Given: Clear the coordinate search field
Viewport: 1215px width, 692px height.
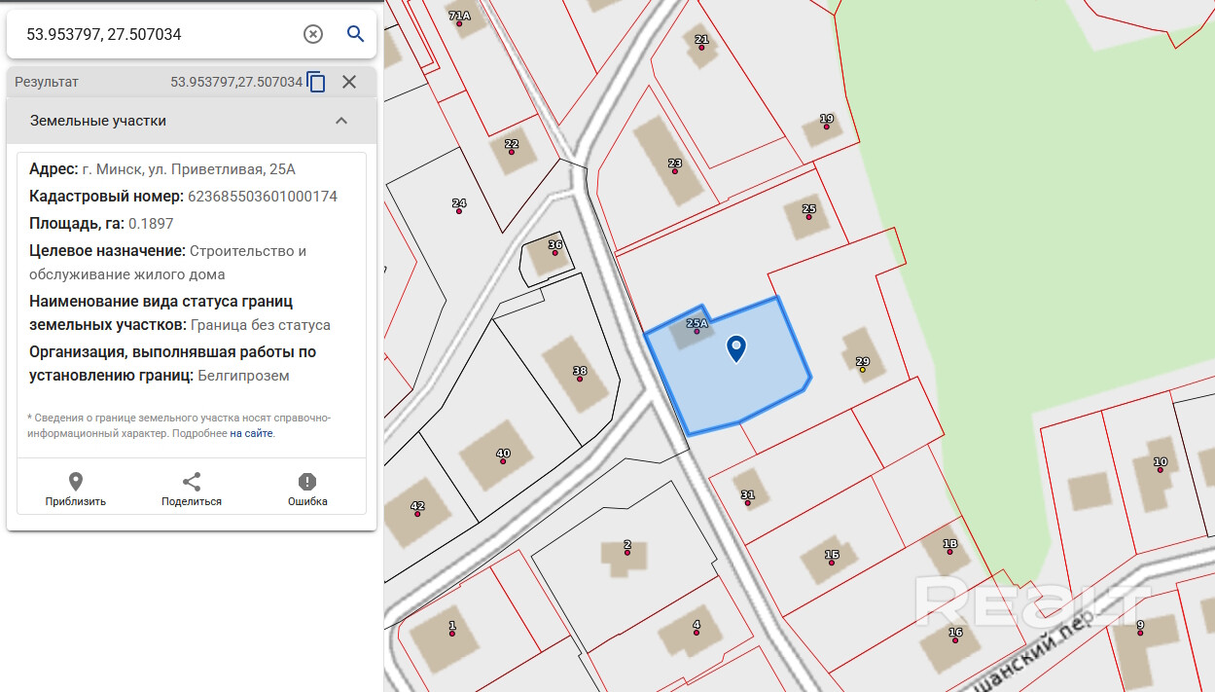Looking at the screenshot, I should [313, 34].
